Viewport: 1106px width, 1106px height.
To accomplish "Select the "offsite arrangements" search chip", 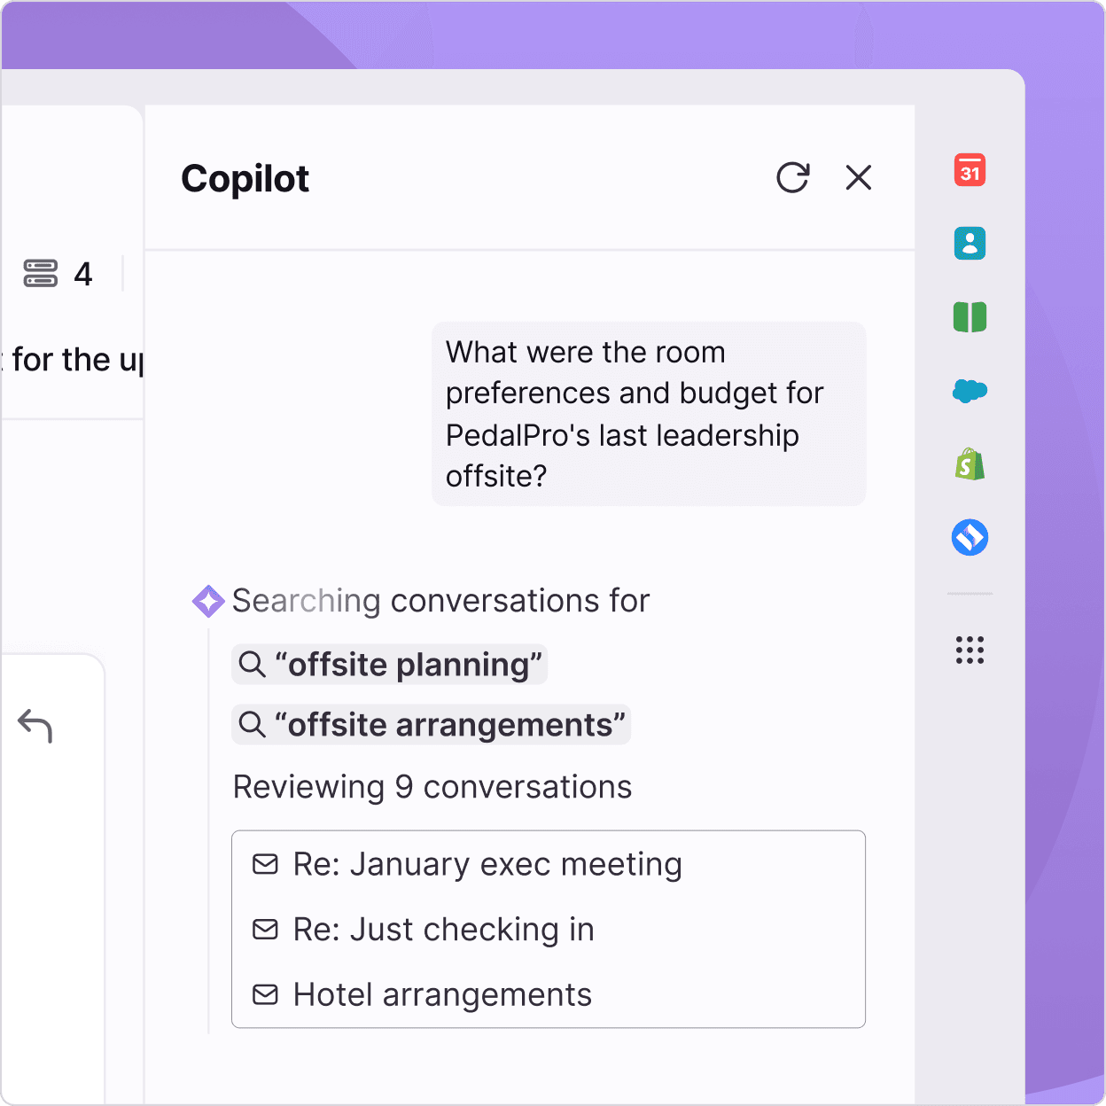I will pyautogui.click(x=431, y=725).
